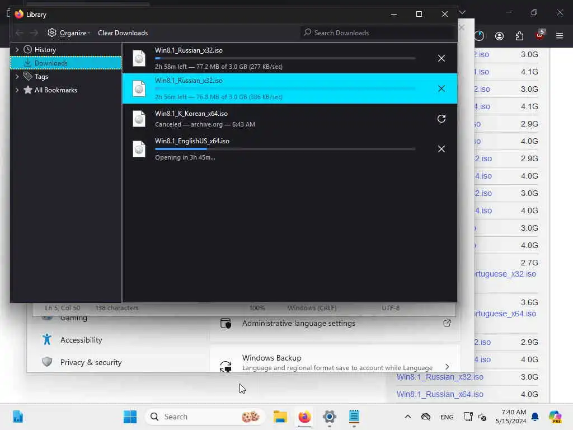
Task: Show hidden system tray icons
Action: (408, 417)
